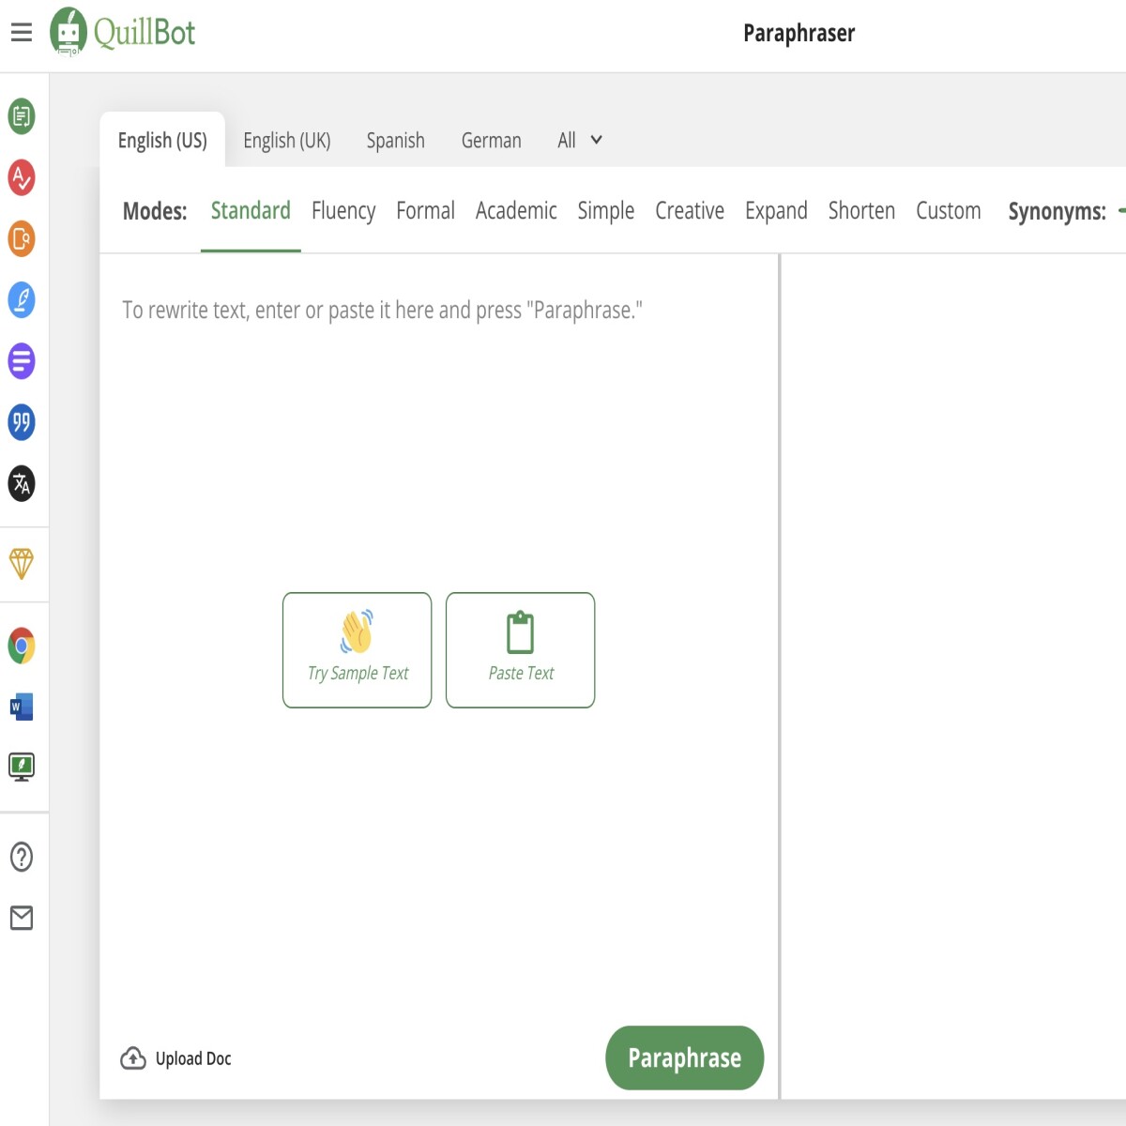Screen dimensions: 1126x1126
Task: Click the Modes label
Action: click(x=155, y=211)
